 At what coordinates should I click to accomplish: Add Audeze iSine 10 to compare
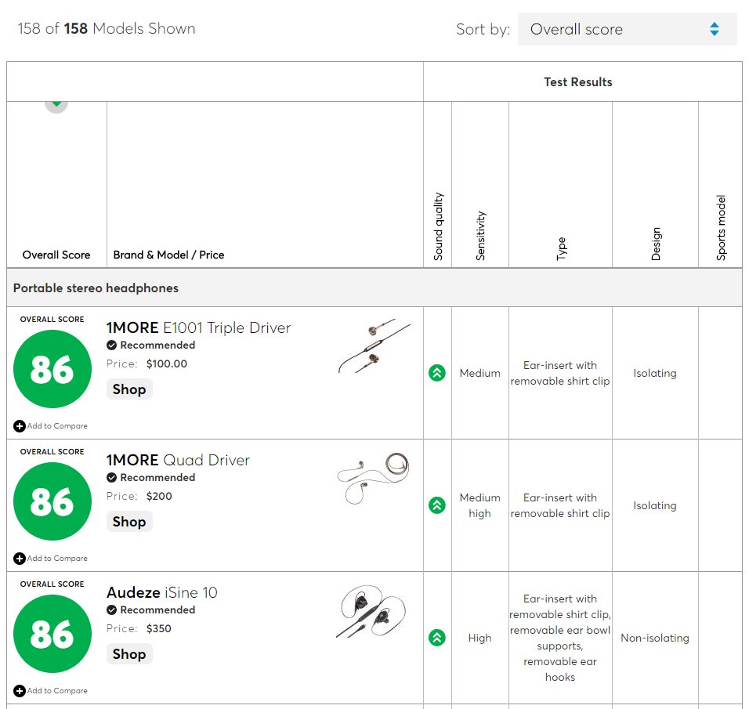(x=51, y=690)
